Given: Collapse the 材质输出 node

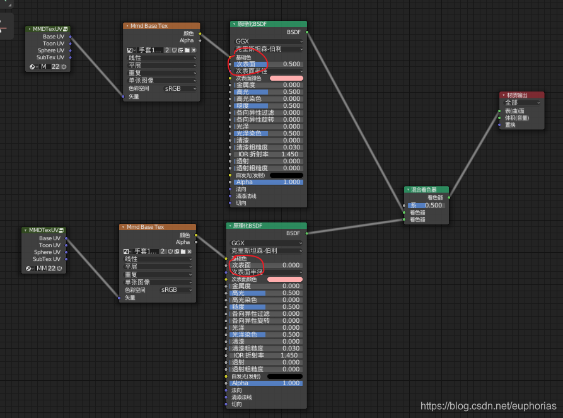Looking at the screenshot, I should 503,95.
